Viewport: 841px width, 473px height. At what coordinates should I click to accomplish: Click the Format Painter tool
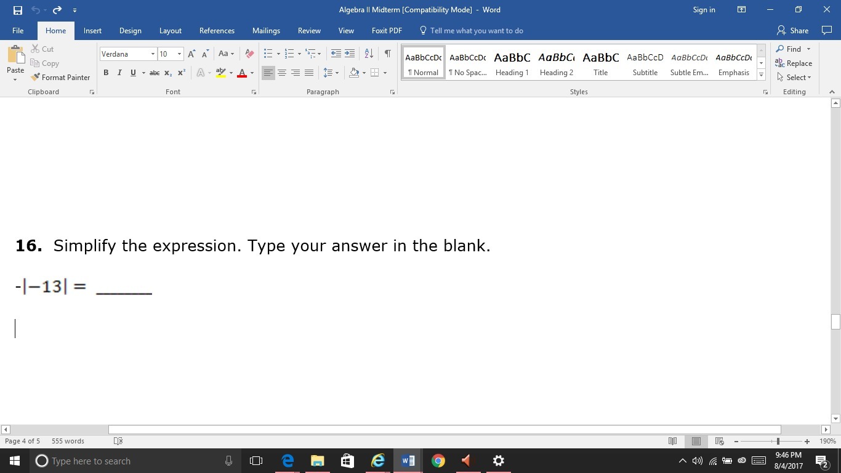click(60, 77)
